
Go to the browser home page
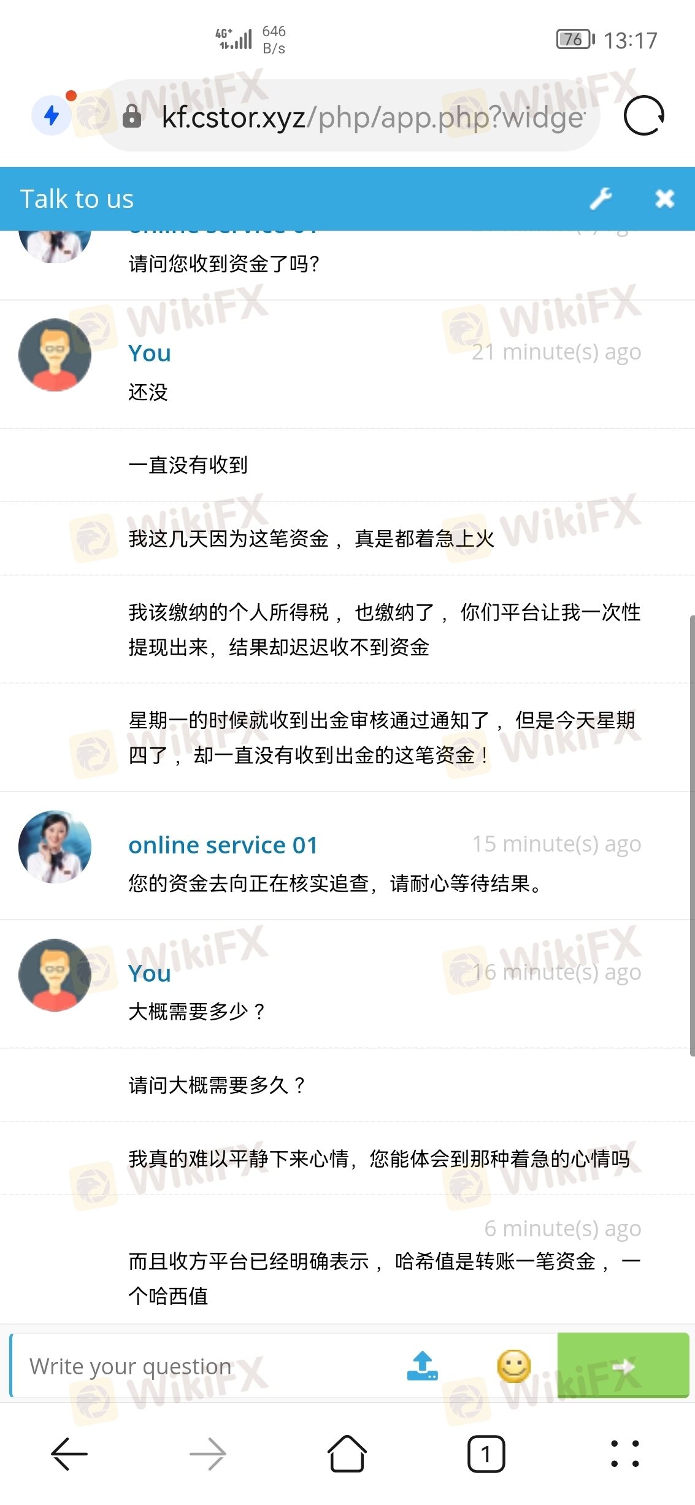point(347,1453)
